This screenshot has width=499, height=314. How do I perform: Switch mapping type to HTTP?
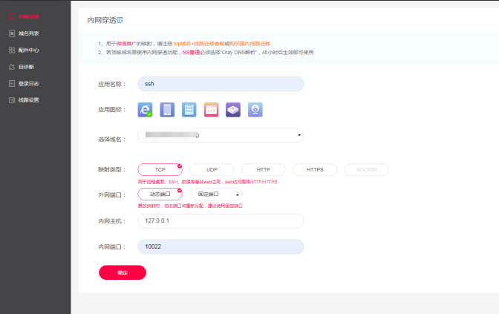click(x=263, y=169)
